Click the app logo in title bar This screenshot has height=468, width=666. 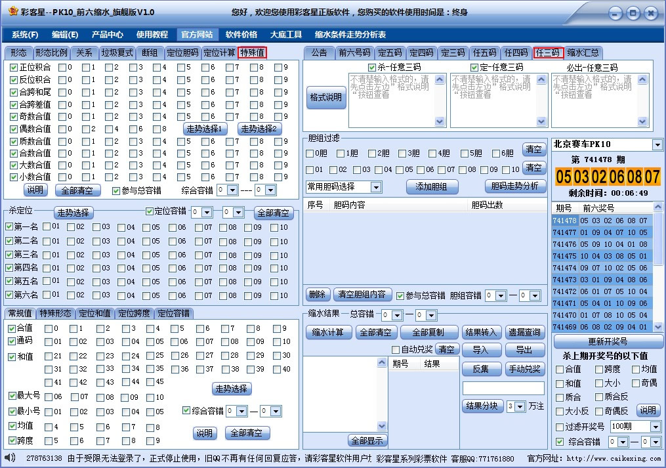click(x=14, y=12)
